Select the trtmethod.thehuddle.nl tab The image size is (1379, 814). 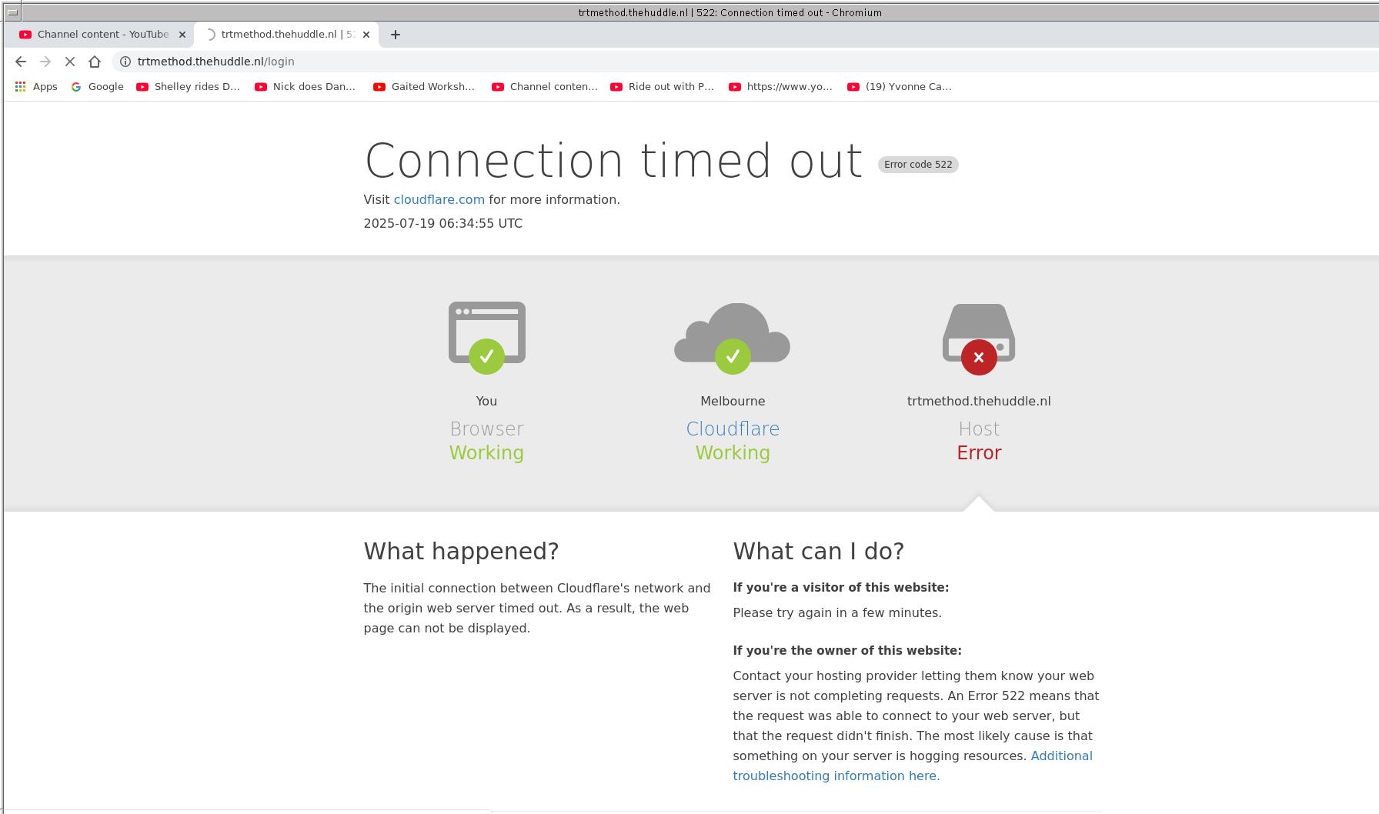point(286,35)
